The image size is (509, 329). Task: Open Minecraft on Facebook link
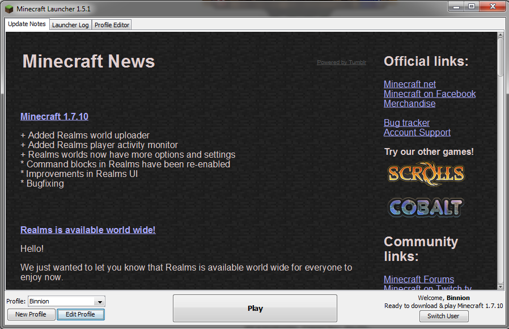pos(430,94)
